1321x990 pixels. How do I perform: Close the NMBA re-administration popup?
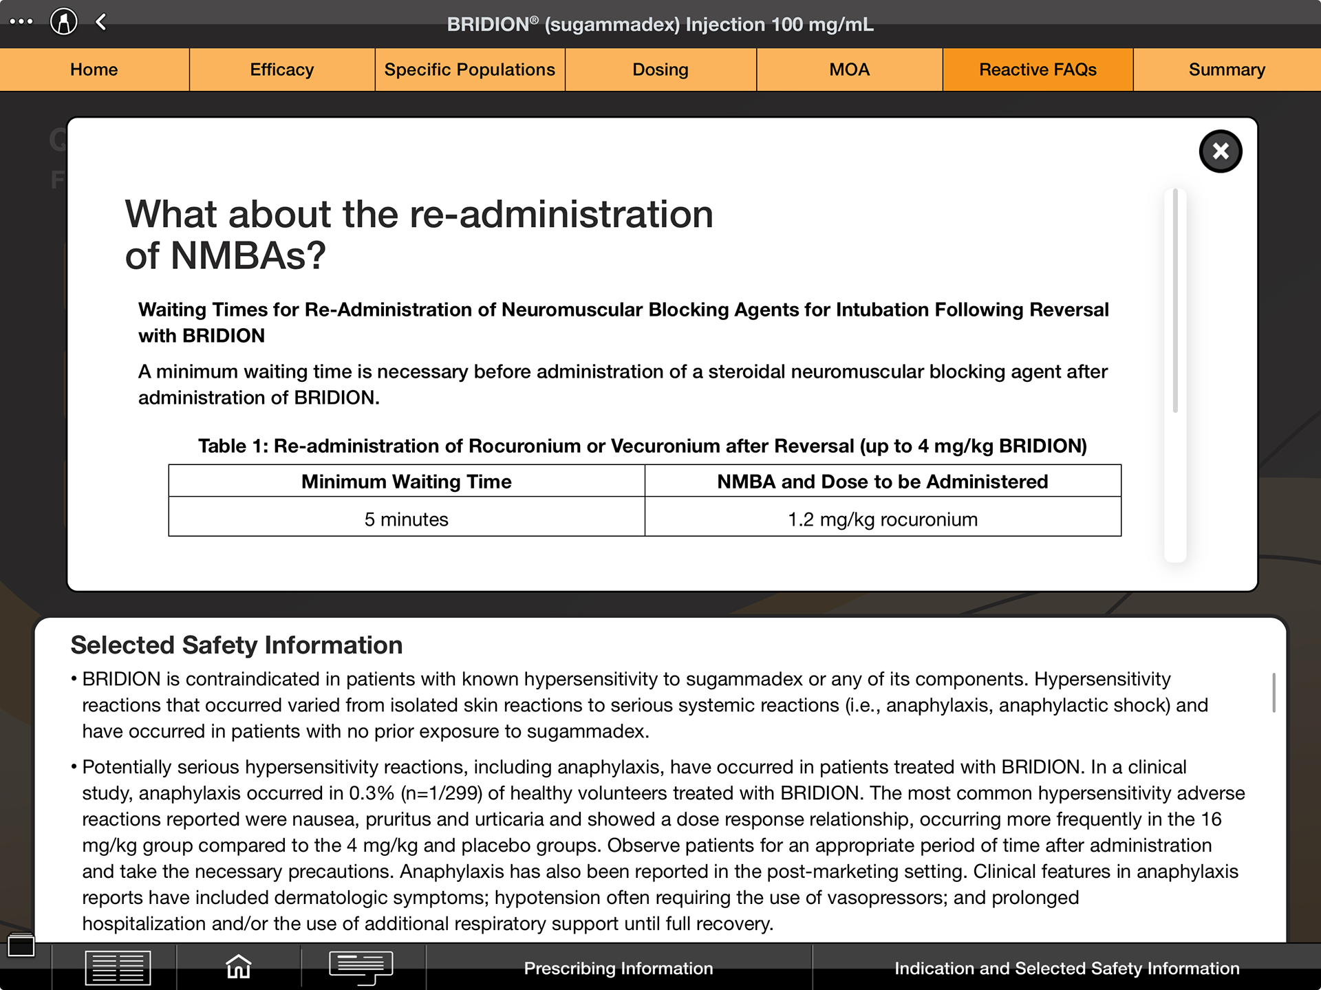pos(1221,151)
